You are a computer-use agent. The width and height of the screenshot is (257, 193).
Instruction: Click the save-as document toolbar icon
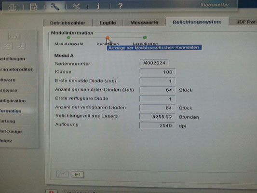(x=34, y=7)
